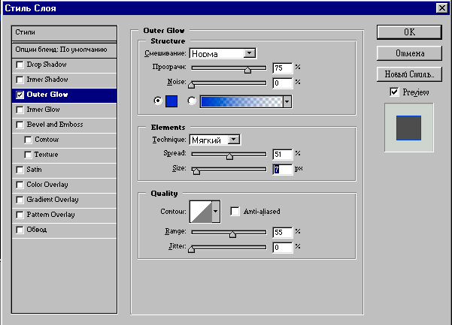Enable the Pattern Overlay checkbox
The image size is (452, 325).
(20, 215)
